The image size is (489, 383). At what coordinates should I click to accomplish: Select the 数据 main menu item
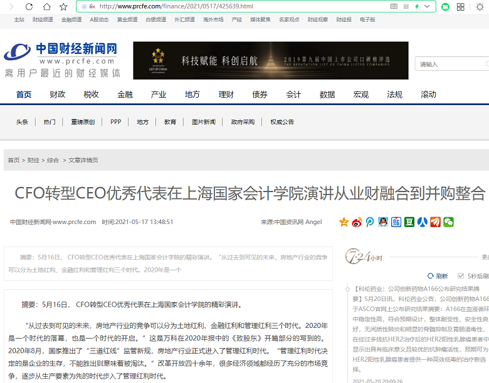(327, 94)
